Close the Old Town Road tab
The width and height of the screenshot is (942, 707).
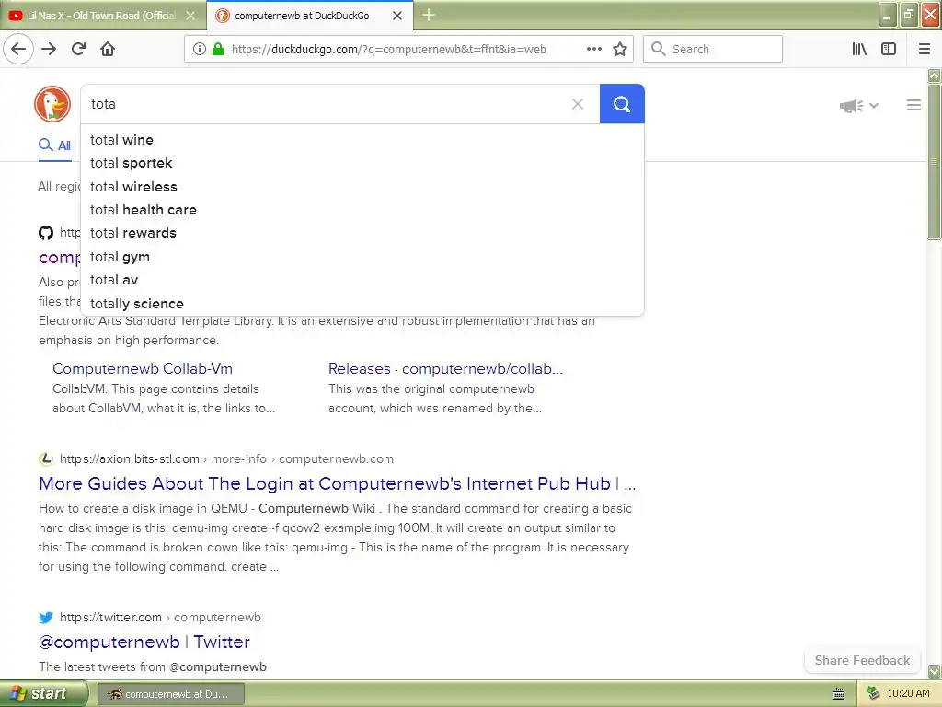190,16
